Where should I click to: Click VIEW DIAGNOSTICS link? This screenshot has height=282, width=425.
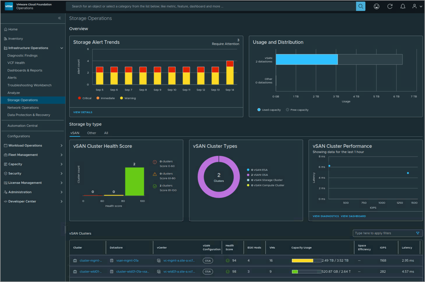click(x=326, y=216)
